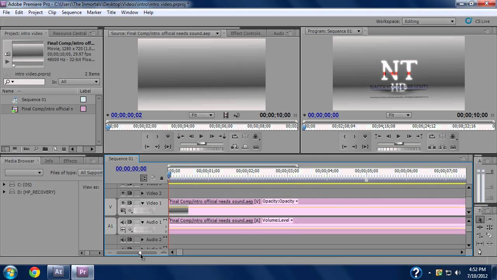Hide Video 2 track with eye icon
The width and height of the screenshot is (497, 280).
point(123,193)
